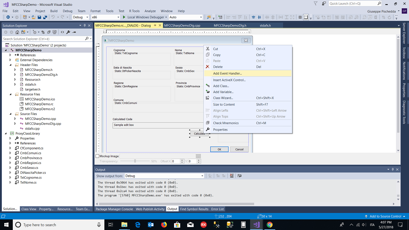Viewport: 409px width, 230px height.
Task: Collapse the Source Files folder
Action: pyautogui.click(x=10, y=114)
